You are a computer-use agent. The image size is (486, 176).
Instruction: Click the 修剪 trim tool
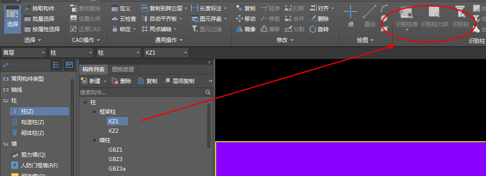pos(270,19)
